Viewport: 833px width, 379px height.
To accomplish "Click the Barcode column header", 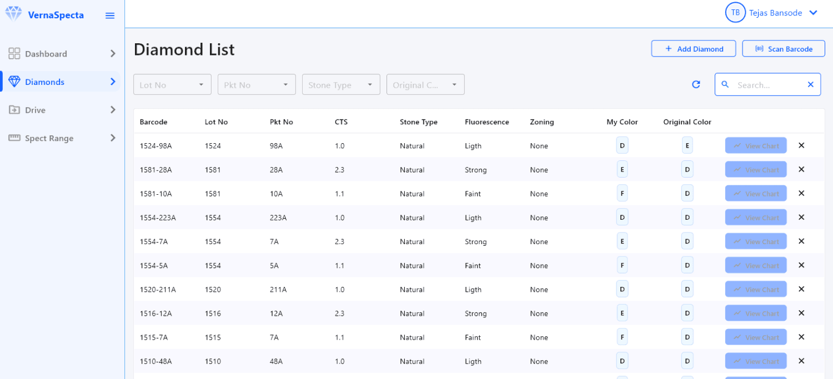I will coord(153,122).
